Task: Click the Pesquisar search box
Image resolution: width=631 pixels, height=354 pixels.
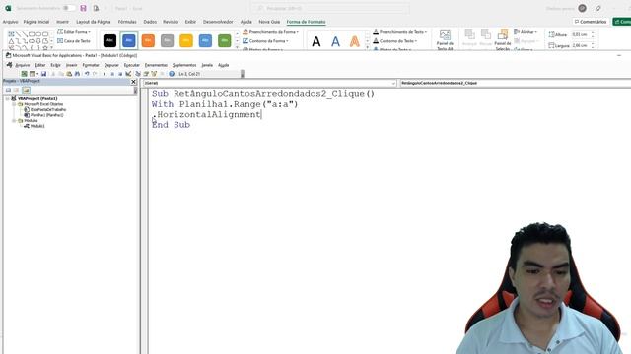Action: [x=330, y=8]
